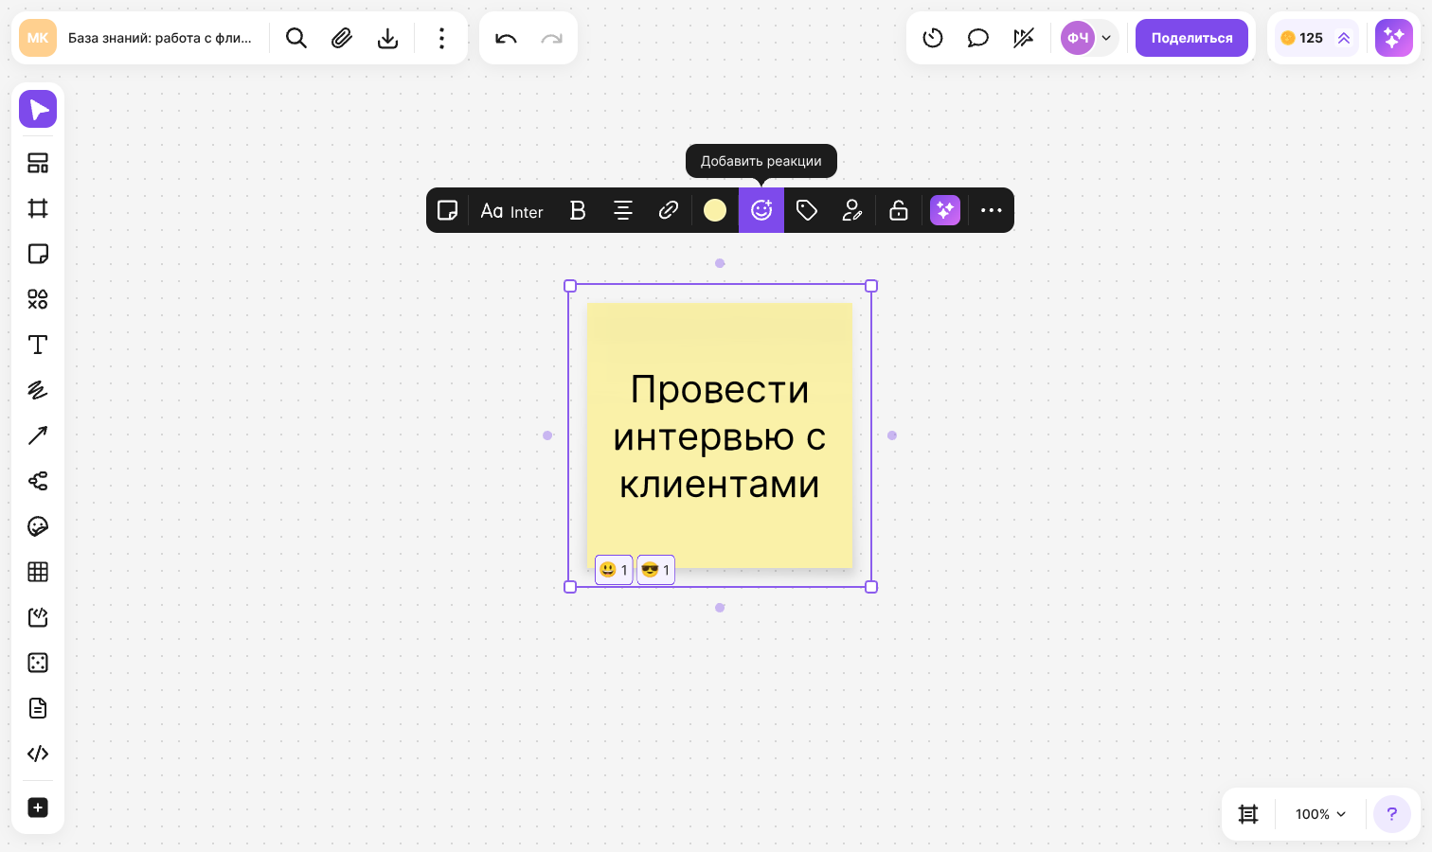
Task: Click the sticky note text Провести интервью
Action: [x=719, y=436]
